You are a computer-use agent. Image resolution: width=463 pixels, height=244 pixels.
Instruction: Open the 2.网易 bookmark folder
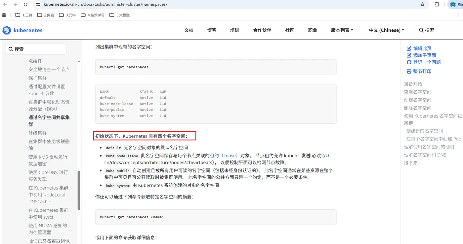point(46,15)
